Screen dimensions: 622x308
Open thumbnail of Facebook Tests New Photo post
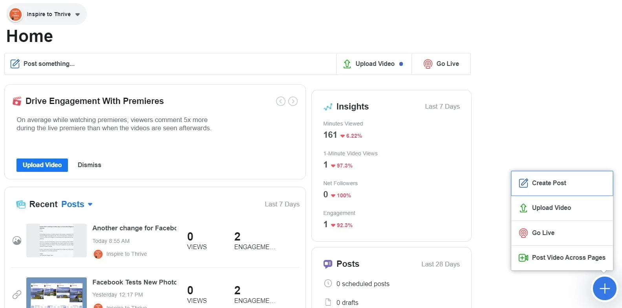click(57, 293)
